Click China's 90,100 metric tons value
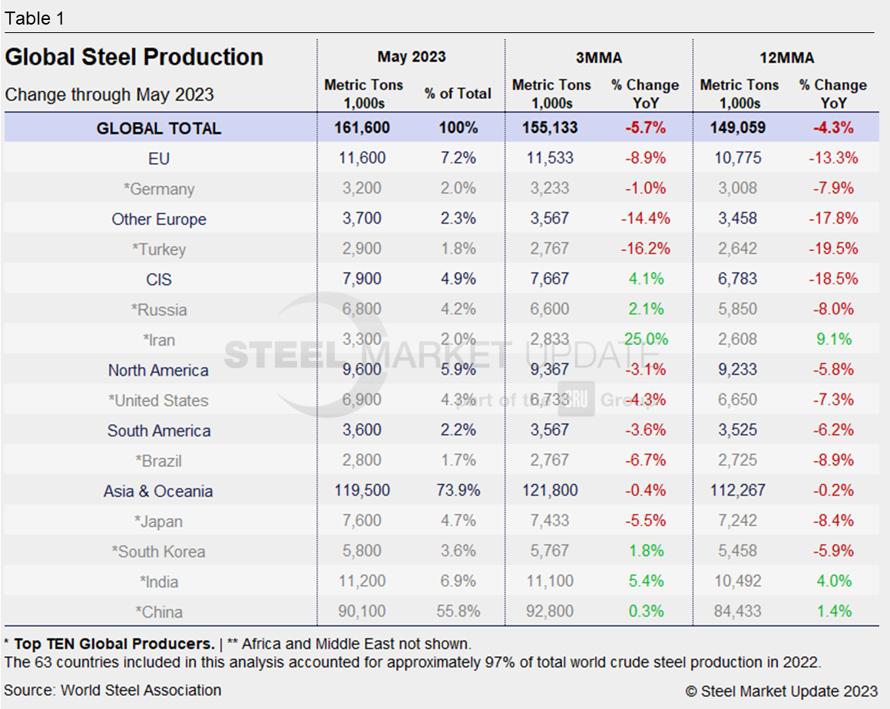 coord(361,612)
